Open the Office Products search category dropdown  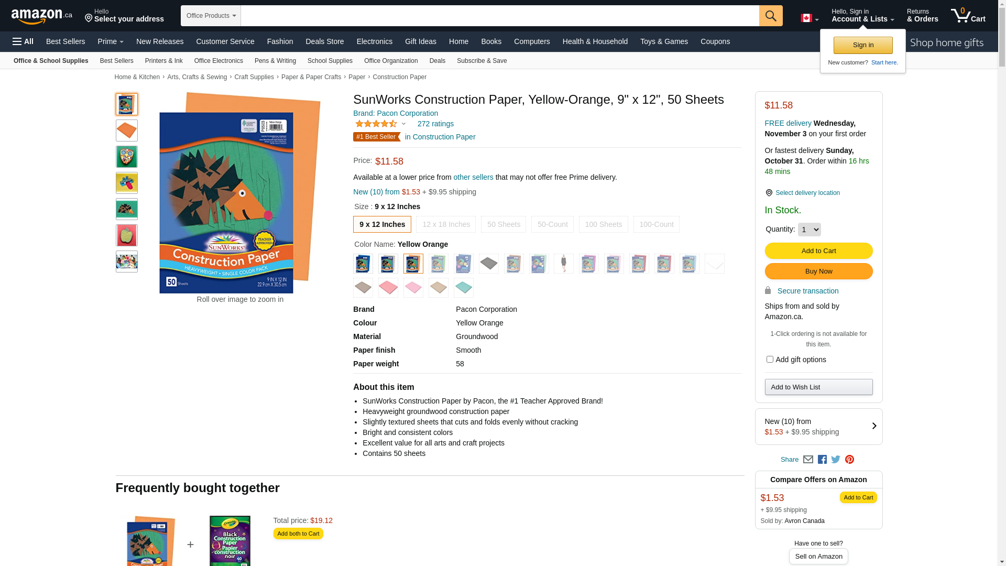[211, 16]
